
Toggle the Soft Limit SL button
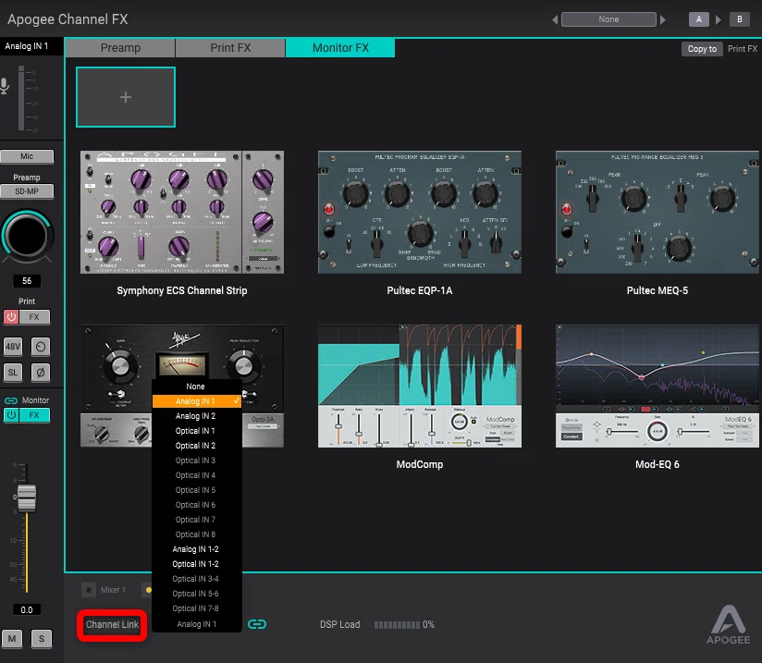13,373
